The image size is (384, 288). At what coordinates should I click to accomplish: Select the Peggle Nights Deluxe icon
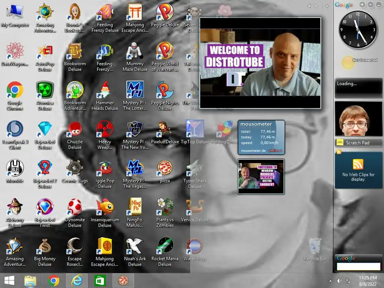165,90
